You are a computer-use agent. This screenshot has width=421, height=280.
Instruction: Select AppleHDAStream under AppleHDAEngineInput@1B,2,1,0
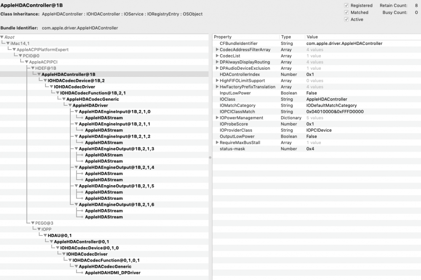tap(104, 118)
